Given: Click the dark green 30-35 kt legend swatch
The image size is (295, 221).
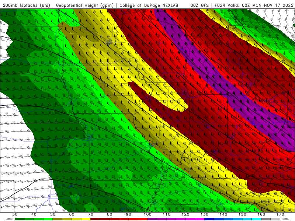Looking at the screenshot, I should pyautogui.click(x=20, y=219).
